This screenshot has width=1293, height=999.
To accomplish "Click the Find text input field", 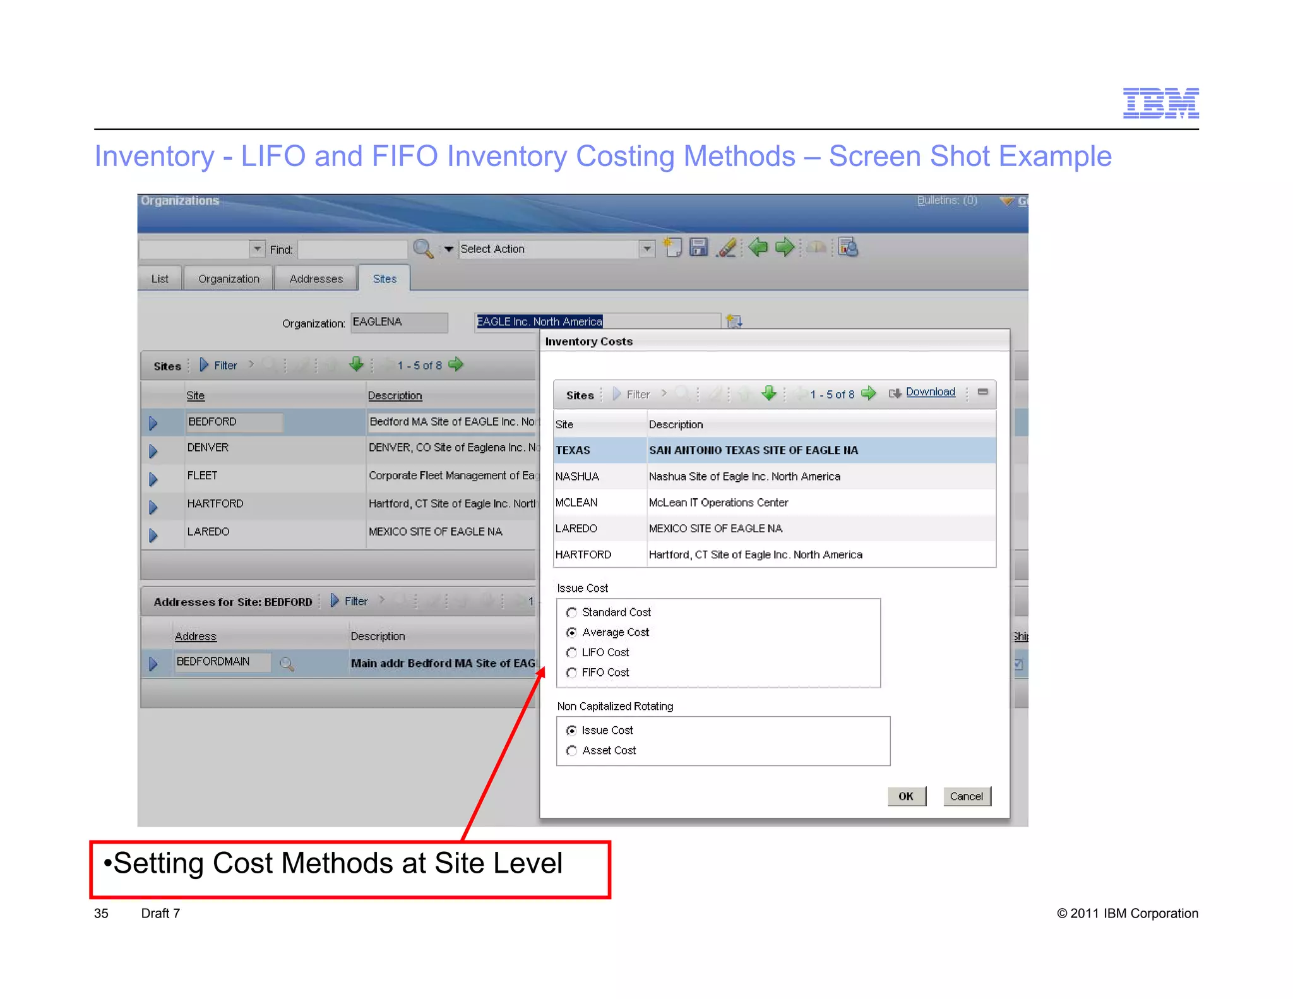I will click(x=352, y=249).
